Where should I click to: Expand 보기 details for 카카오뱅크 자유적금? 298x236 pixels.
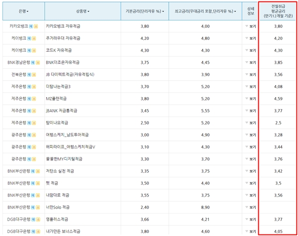pos(251,26)
